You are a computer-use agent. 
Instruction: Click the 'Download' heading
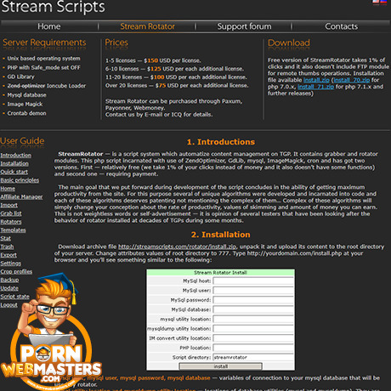(x=289, y=42)
